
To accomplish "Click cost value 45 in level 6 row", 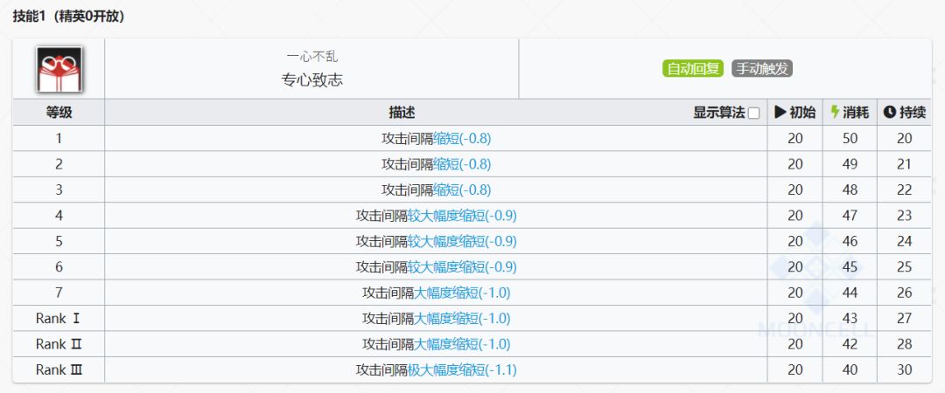I will pyautogui.click(x=850, y=266).
